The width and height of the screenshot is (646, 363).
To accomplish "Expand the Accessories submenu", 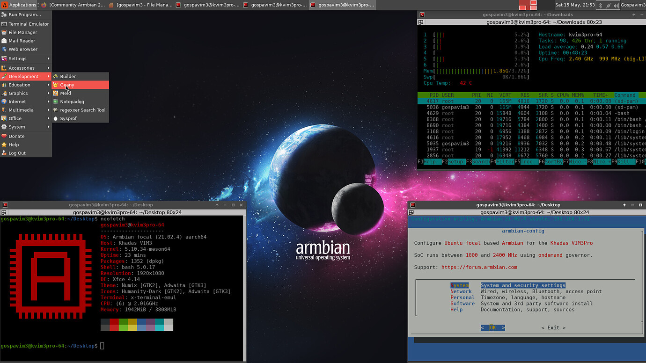I will 26,68.
